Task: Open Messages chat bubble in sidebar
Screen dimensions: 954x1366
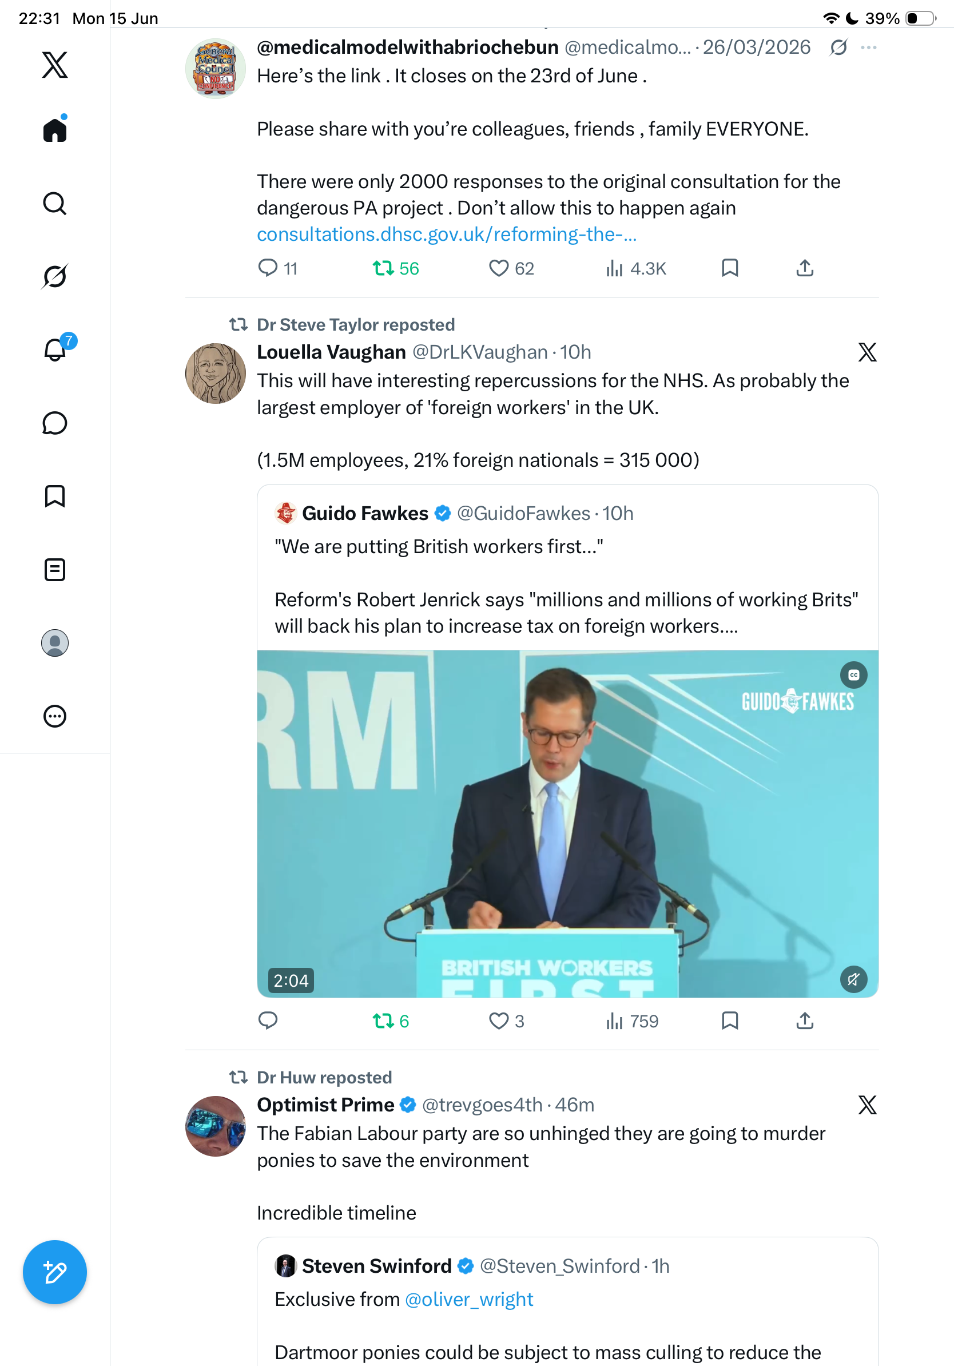Action: tap(55, 423)
